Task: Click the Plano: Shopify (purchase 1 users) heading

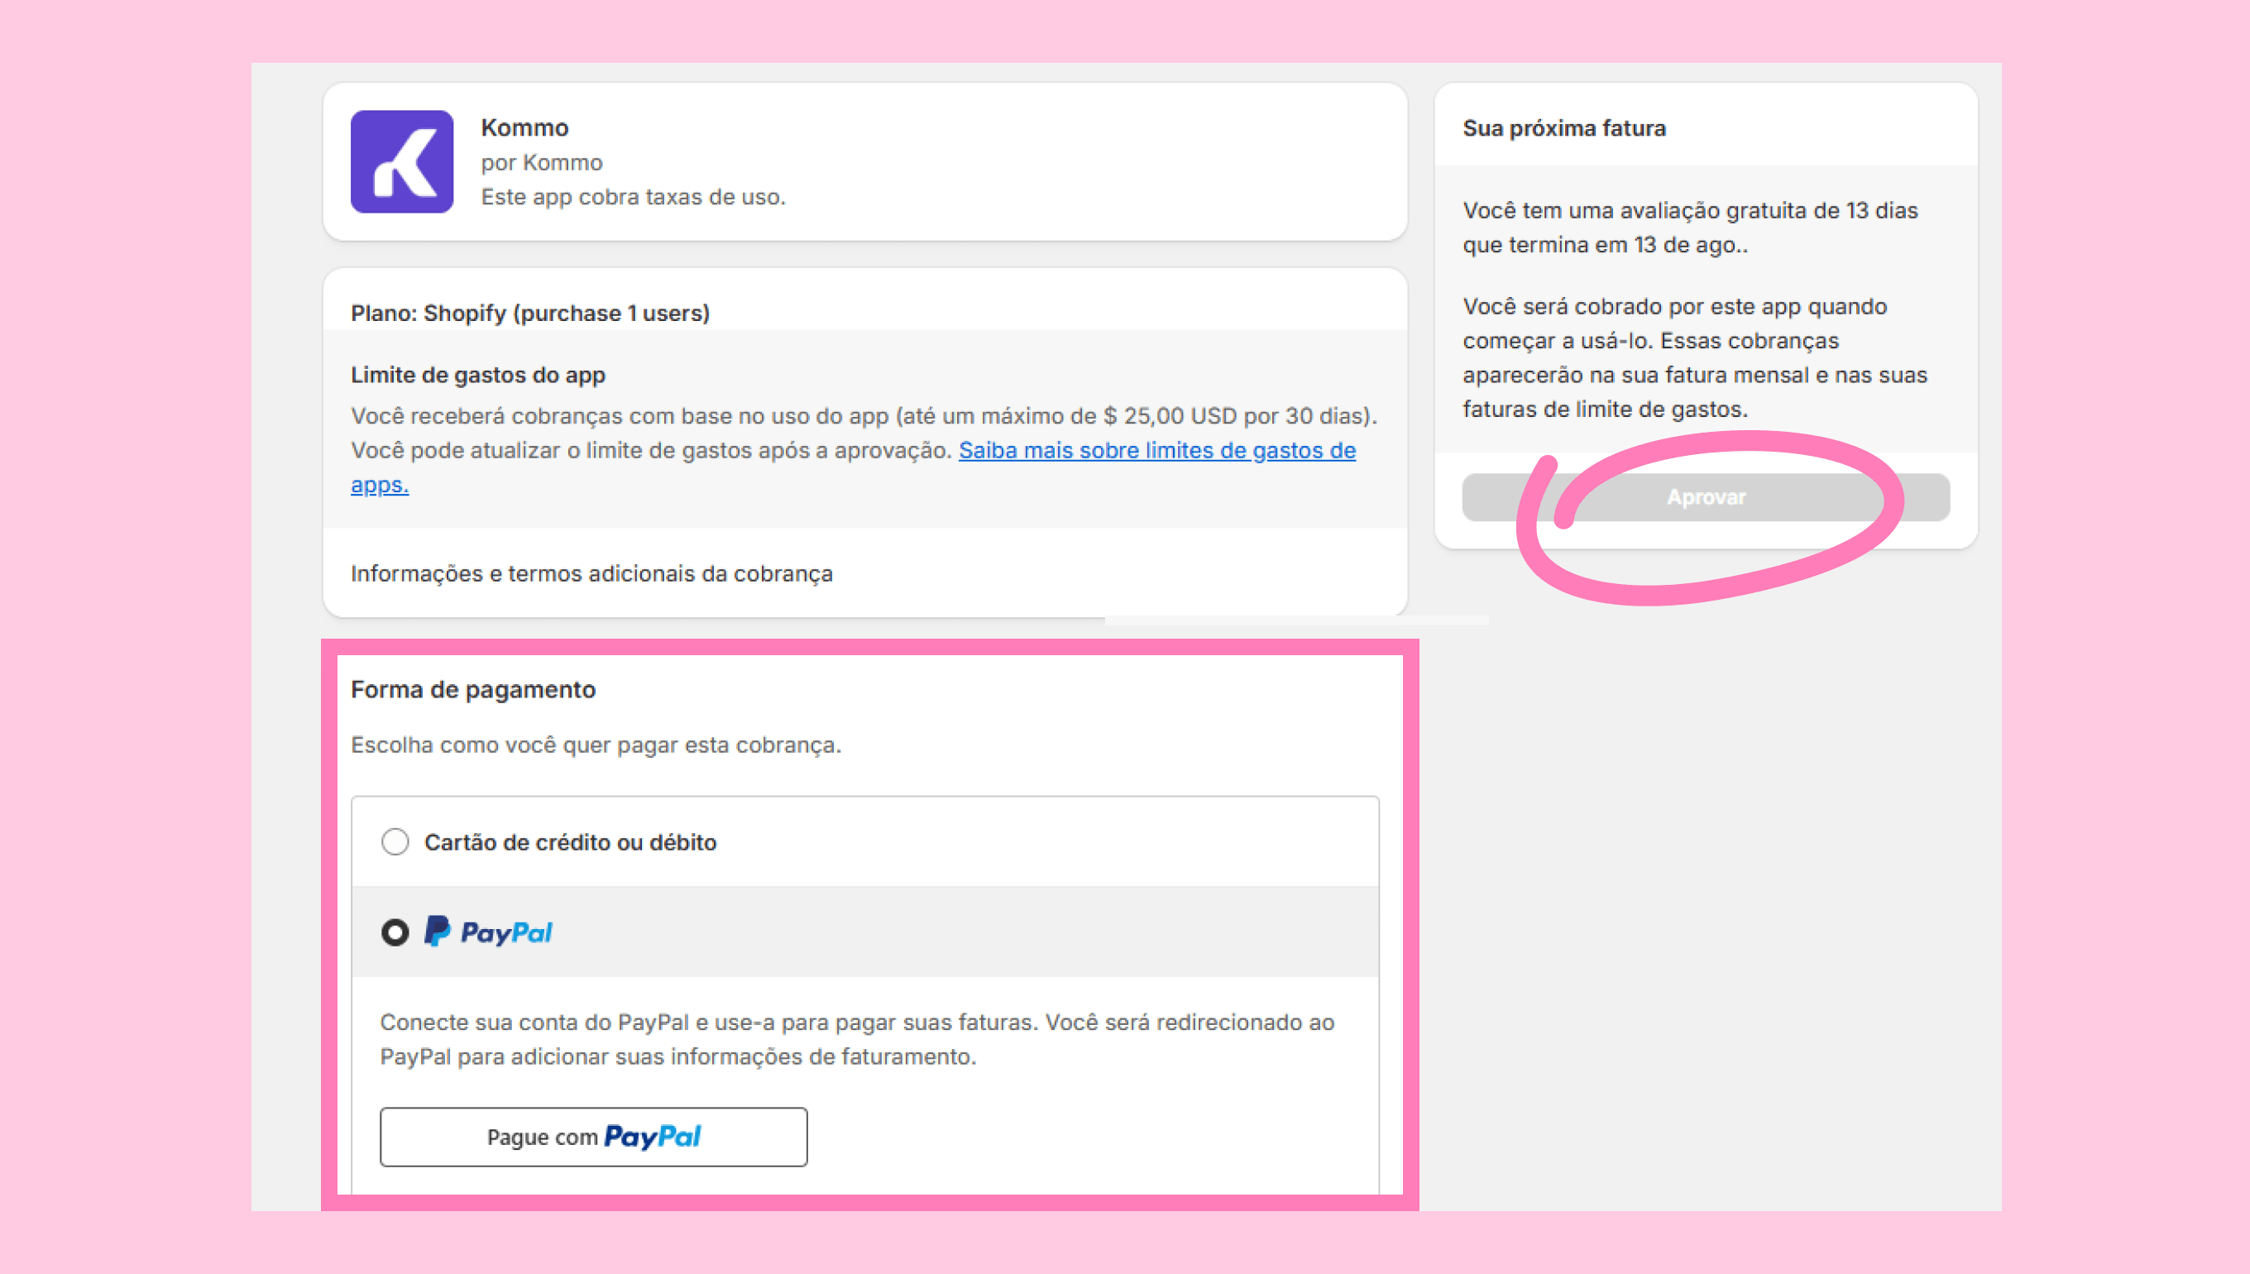Action: click(530, 314)
